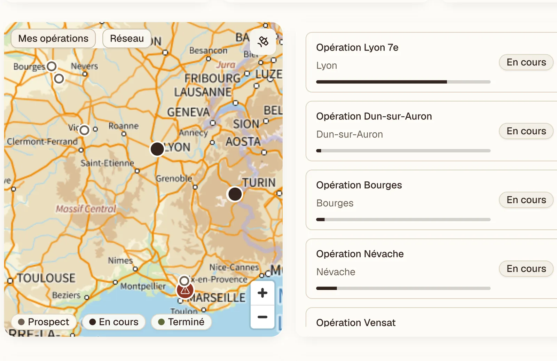Click the Lyon location text
The width and height of the screenshot is (557, 361).
(x=327, y=65)
